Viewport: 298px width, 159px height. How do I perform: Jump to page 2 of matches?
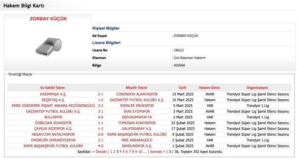click(x=114, y=152)
